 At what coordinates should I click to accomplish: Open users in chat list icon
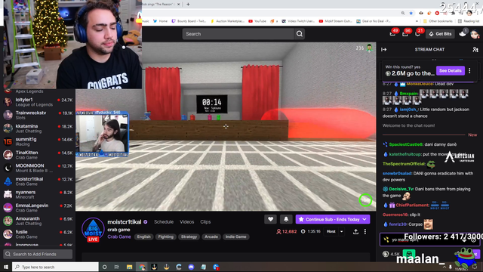(475, 49)
